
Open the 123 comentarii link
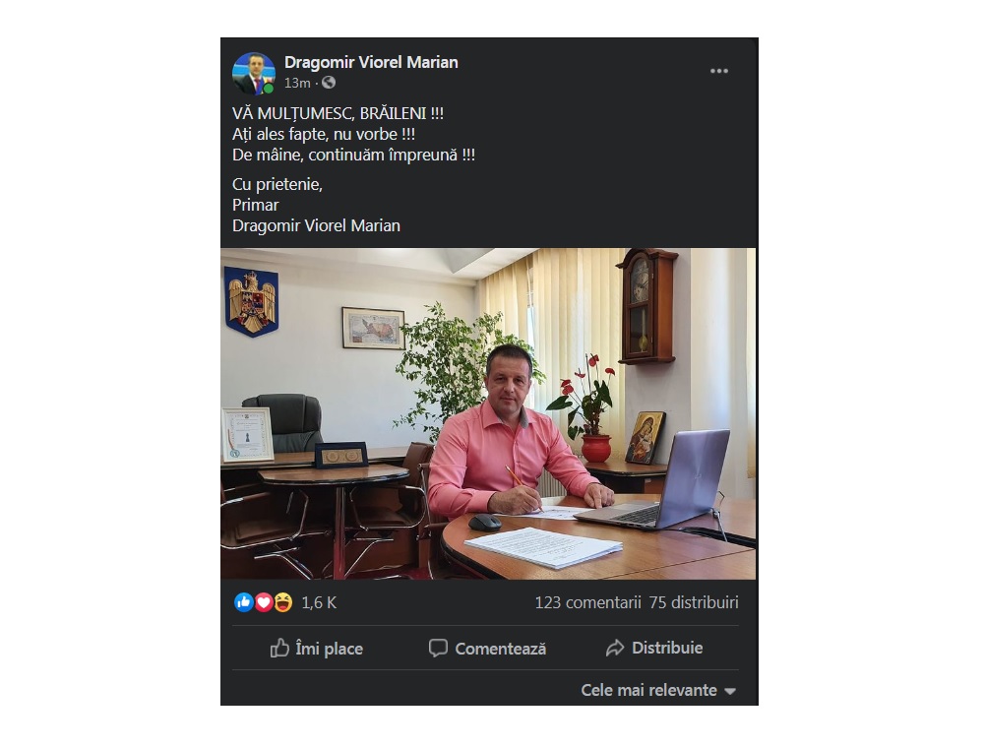click(588, 602)
